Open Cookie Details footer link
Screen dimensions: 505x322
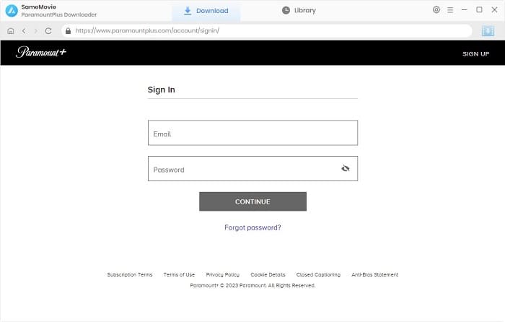268,274
